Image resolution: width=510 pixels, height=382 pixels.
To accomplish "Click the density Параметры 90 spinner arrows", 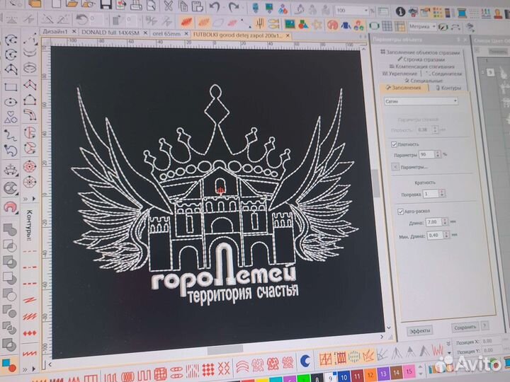I will pyautogui.click(x=438, y=155).
